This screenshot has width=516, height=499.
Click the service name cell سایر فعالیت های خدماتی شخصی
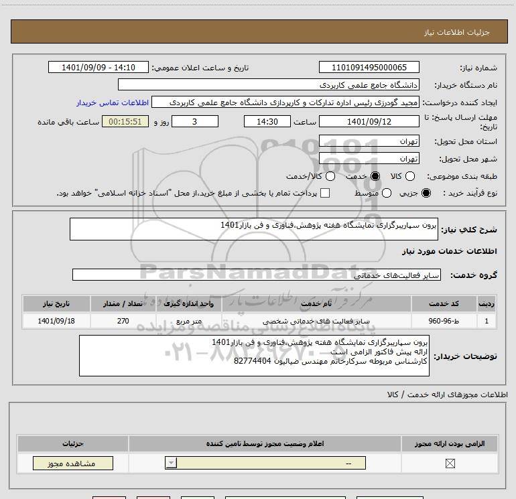click(x=316, y=321)
